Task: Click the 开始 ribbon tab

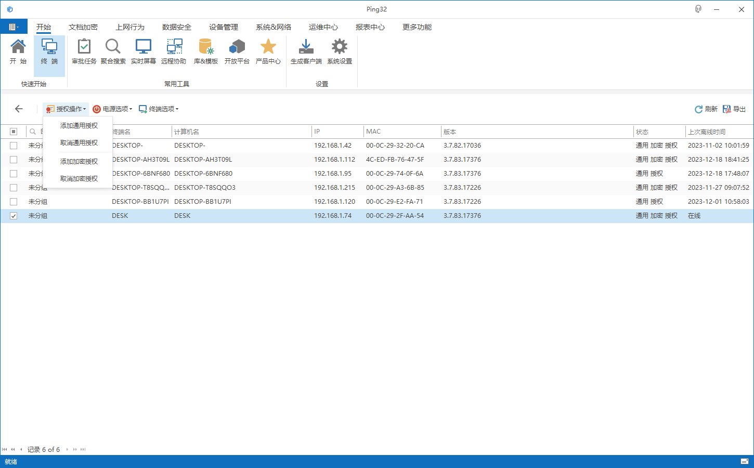Action: point(44,27)
